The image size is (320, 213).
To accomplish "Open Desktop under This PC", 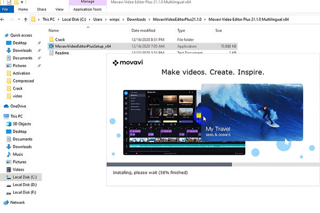I will [x=20, y=132].
